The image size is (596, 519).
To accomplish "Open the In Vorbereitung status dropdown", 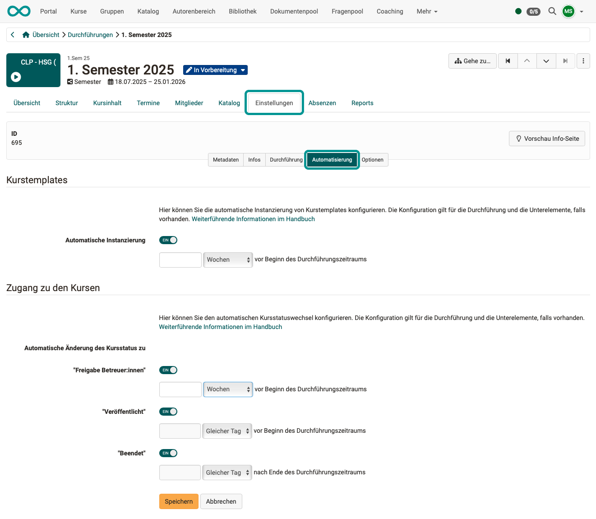I will [215, 70].
